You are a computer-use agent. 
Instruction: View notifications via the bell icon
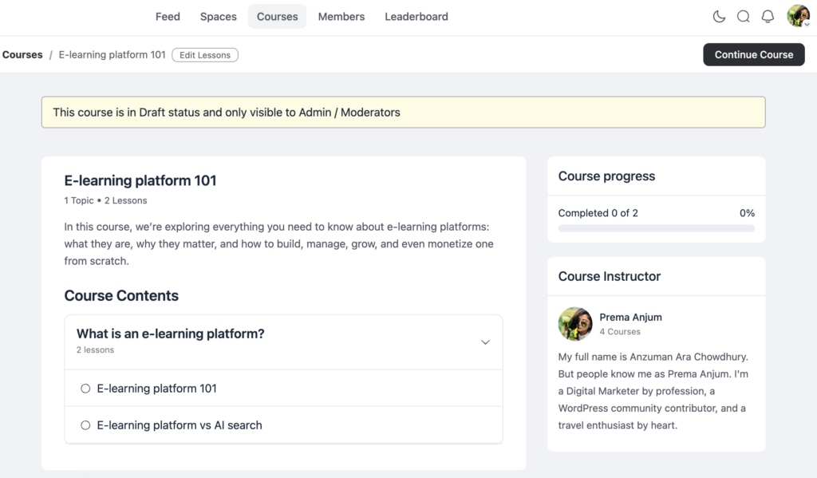767,16
